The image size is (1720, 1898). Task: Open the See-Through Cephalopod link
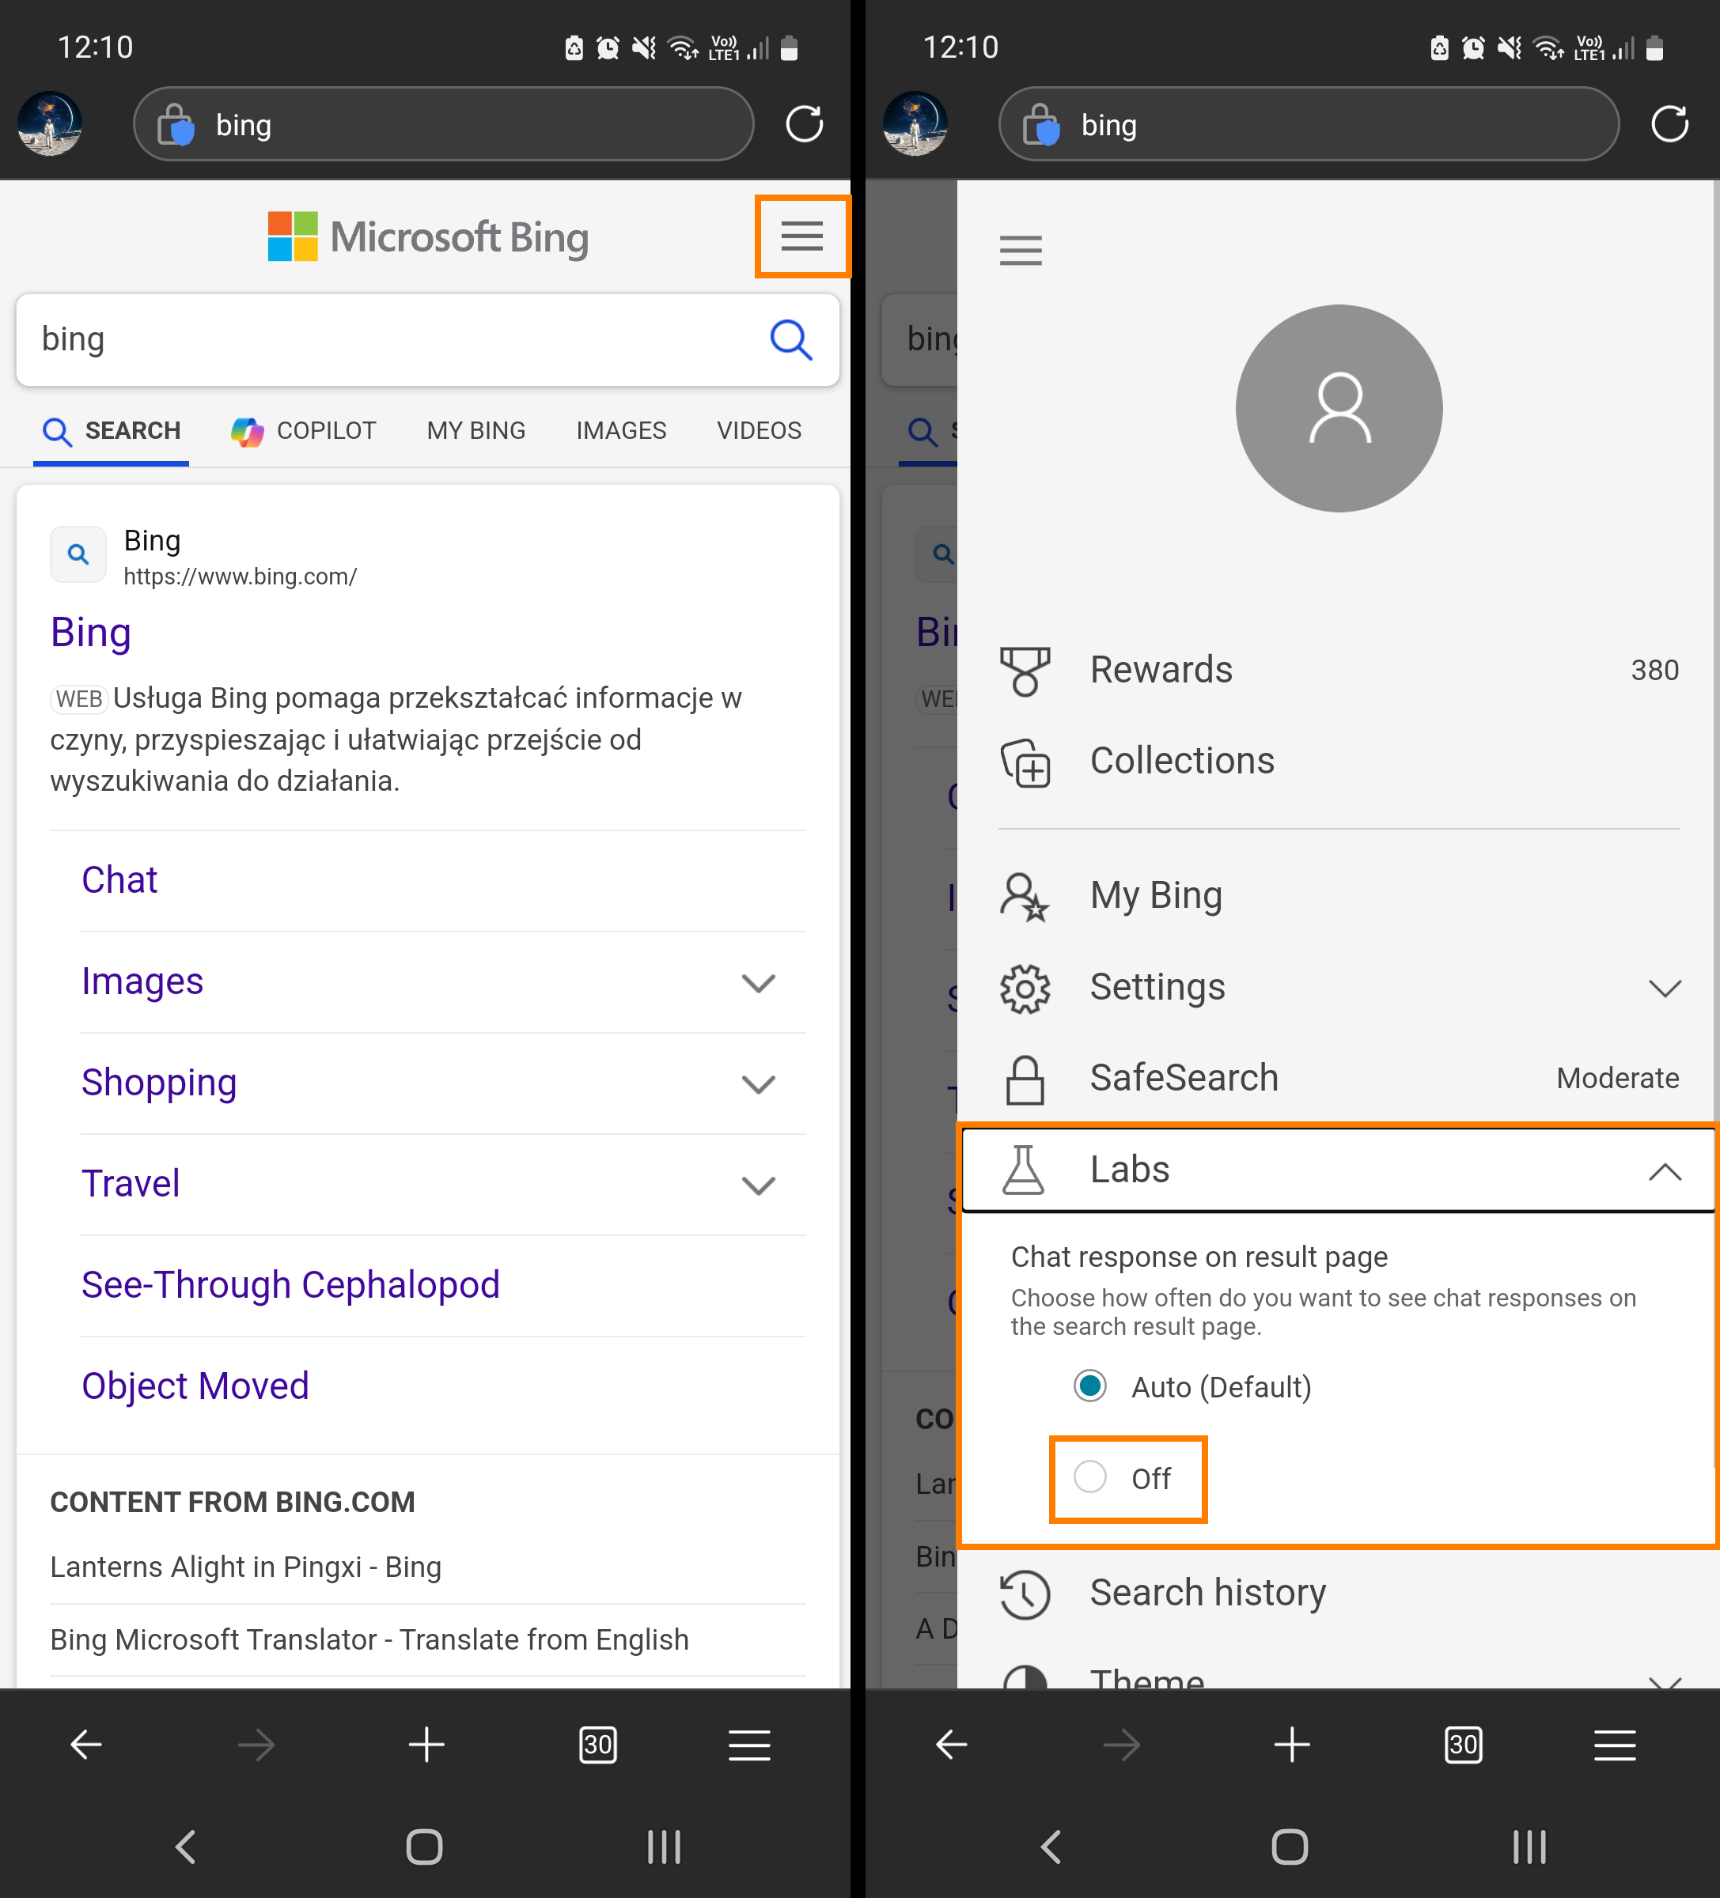click(x=290, y=1285)
